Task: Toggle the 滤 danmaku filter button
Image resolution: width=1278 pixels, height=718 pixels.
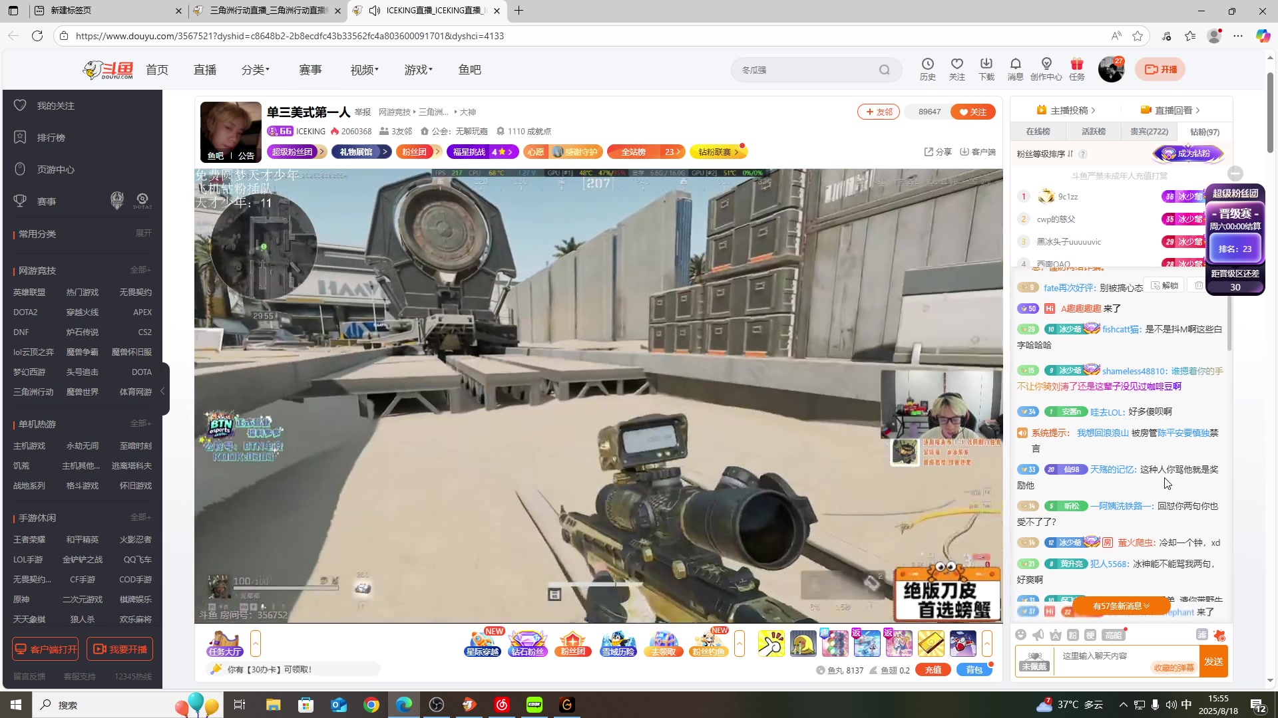Action: click(x=1201, y=634)
